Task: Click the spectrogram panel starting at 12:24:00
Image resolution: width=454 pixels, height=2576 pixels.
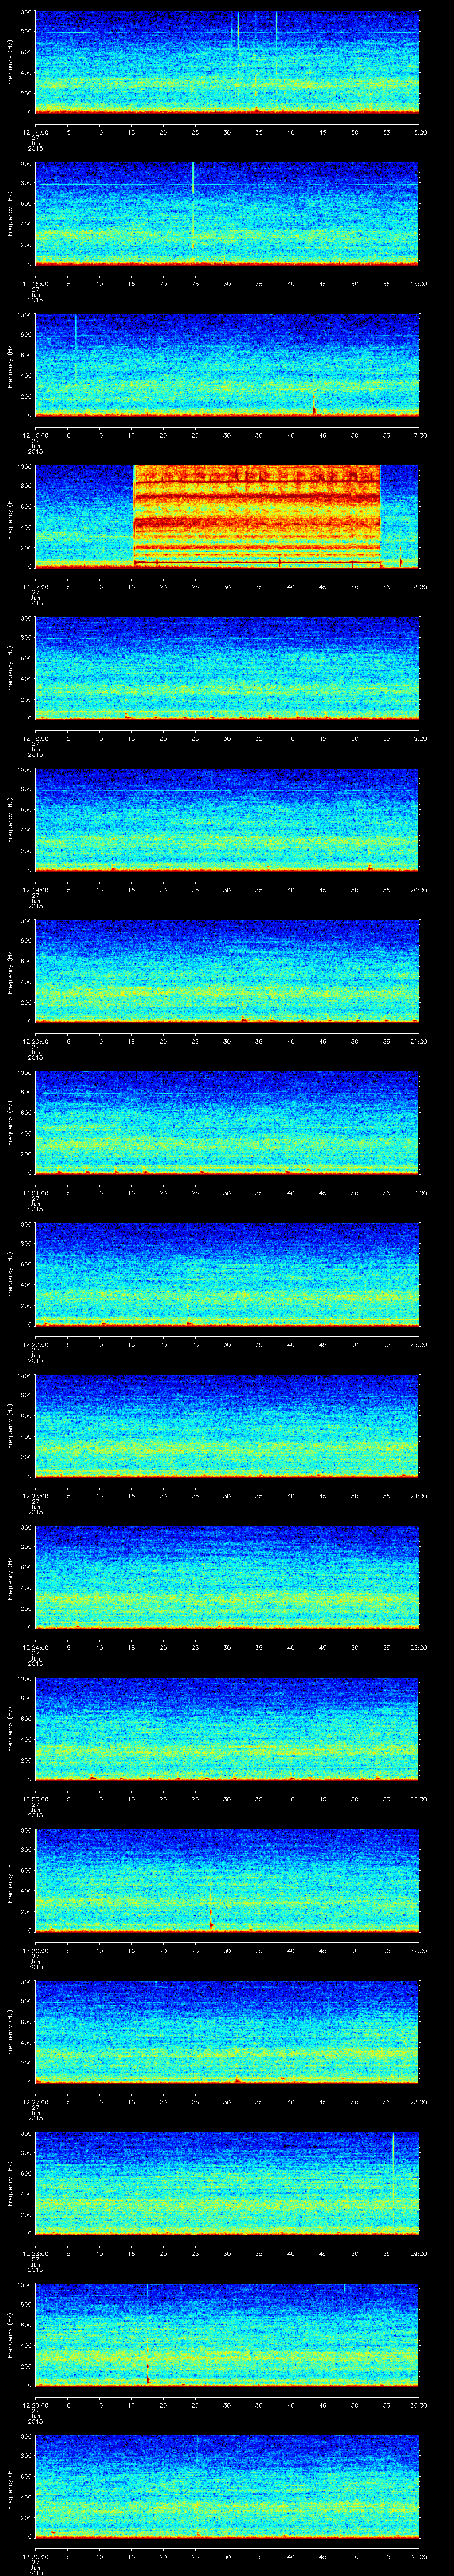Action: click(x=227, y=1577)
